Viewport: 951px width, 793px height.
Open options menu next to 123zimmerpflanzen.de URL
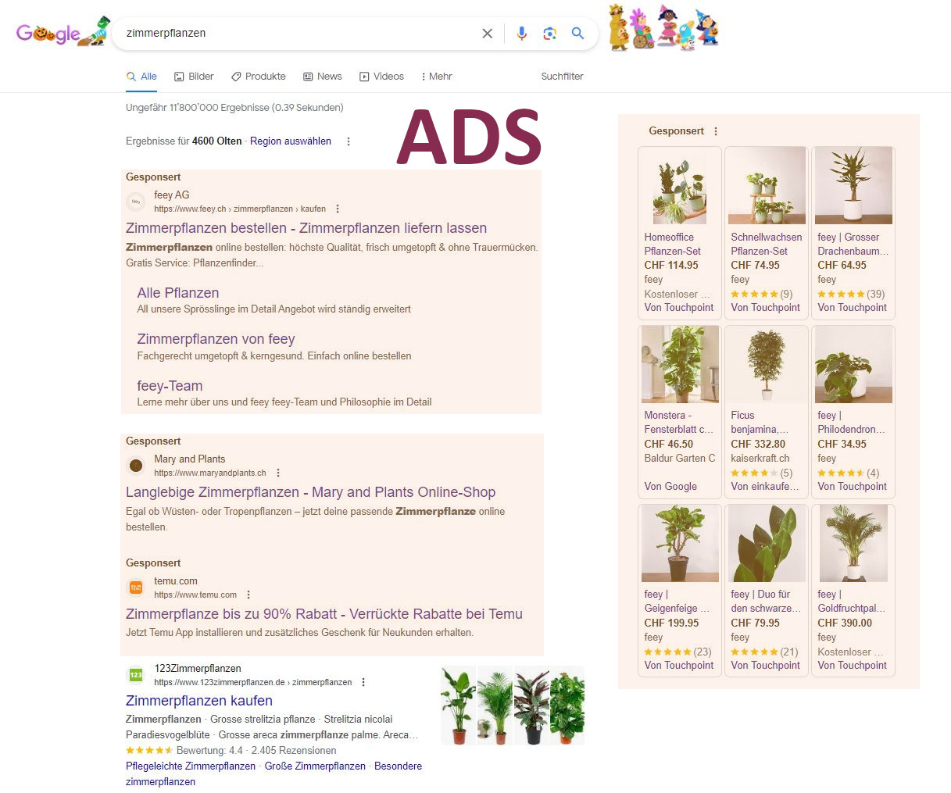click(363, 682)
